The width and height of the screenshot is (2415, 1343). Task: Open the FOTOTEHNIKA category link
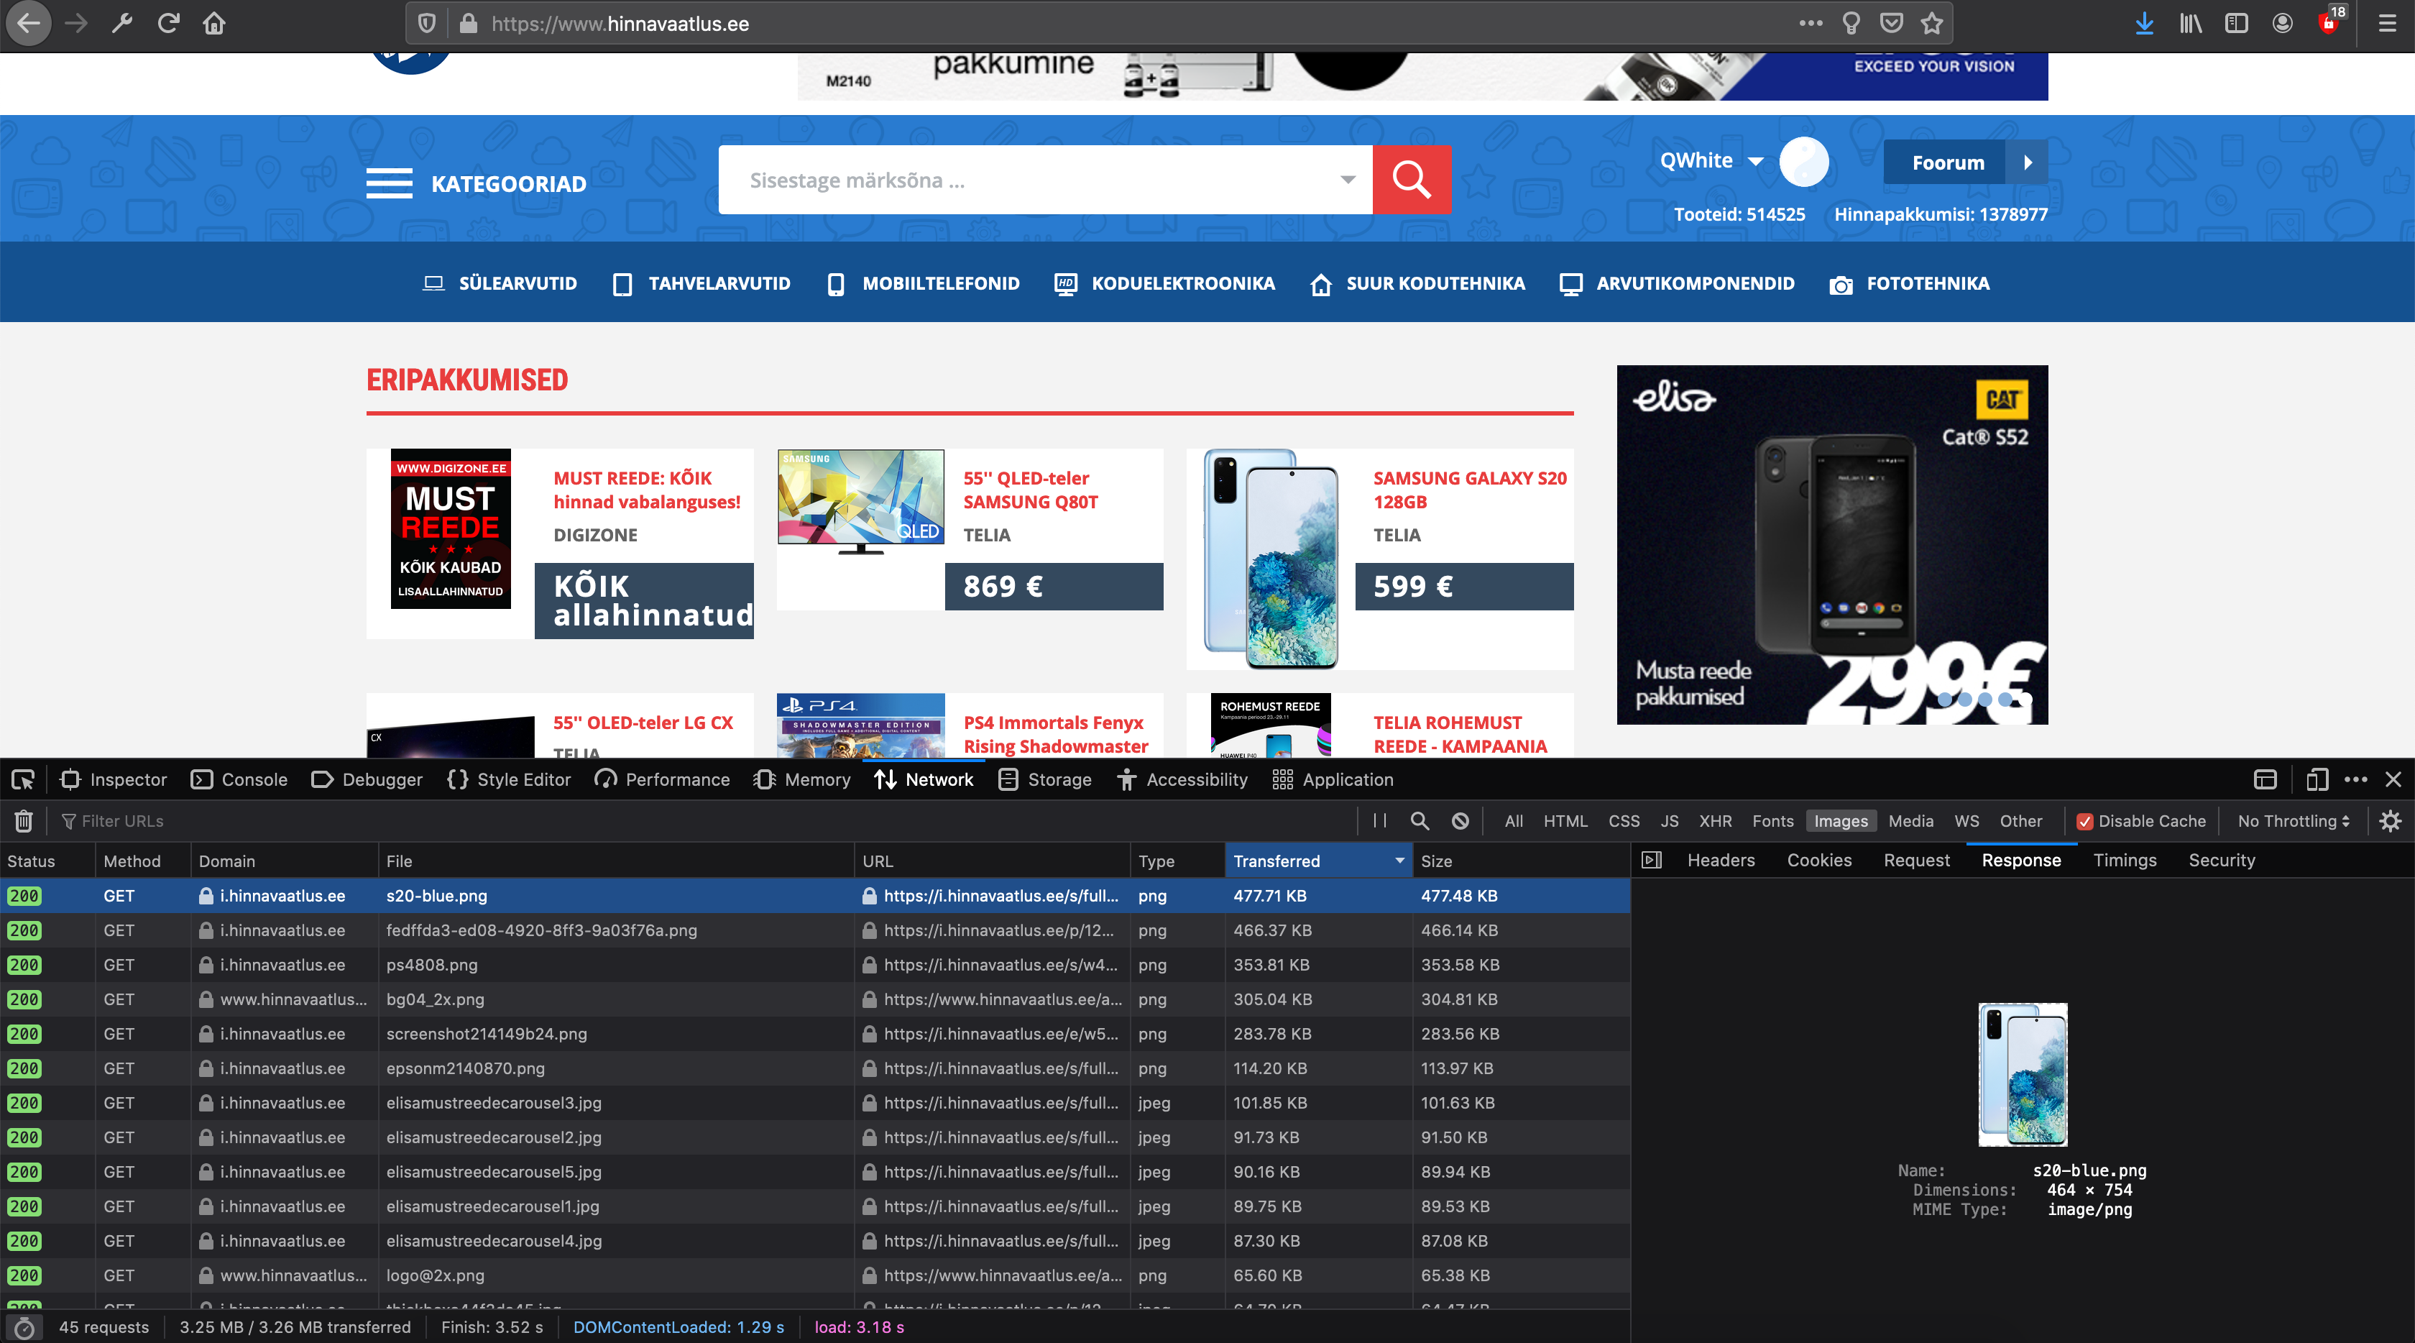tap(1909, 283)
